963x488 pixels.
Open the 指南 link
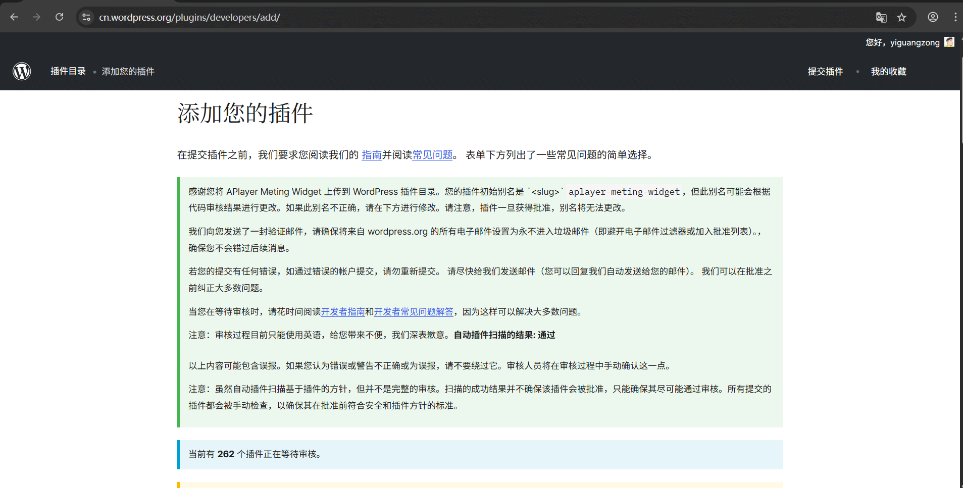[x=372, y=155]
